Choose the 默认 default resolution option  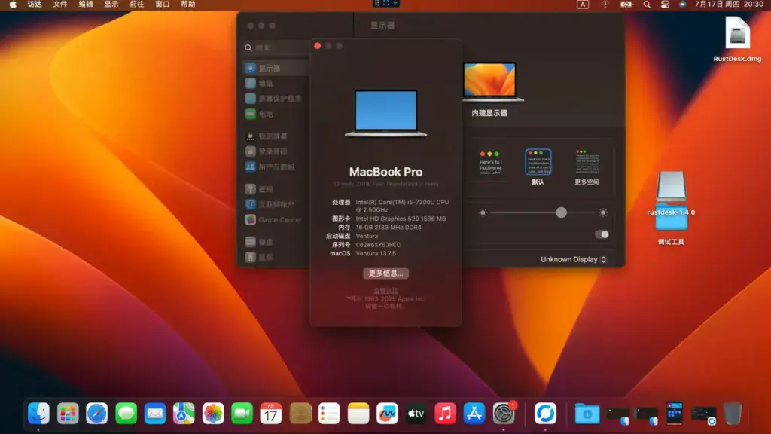pyautogui.click(x=538, y=167)
